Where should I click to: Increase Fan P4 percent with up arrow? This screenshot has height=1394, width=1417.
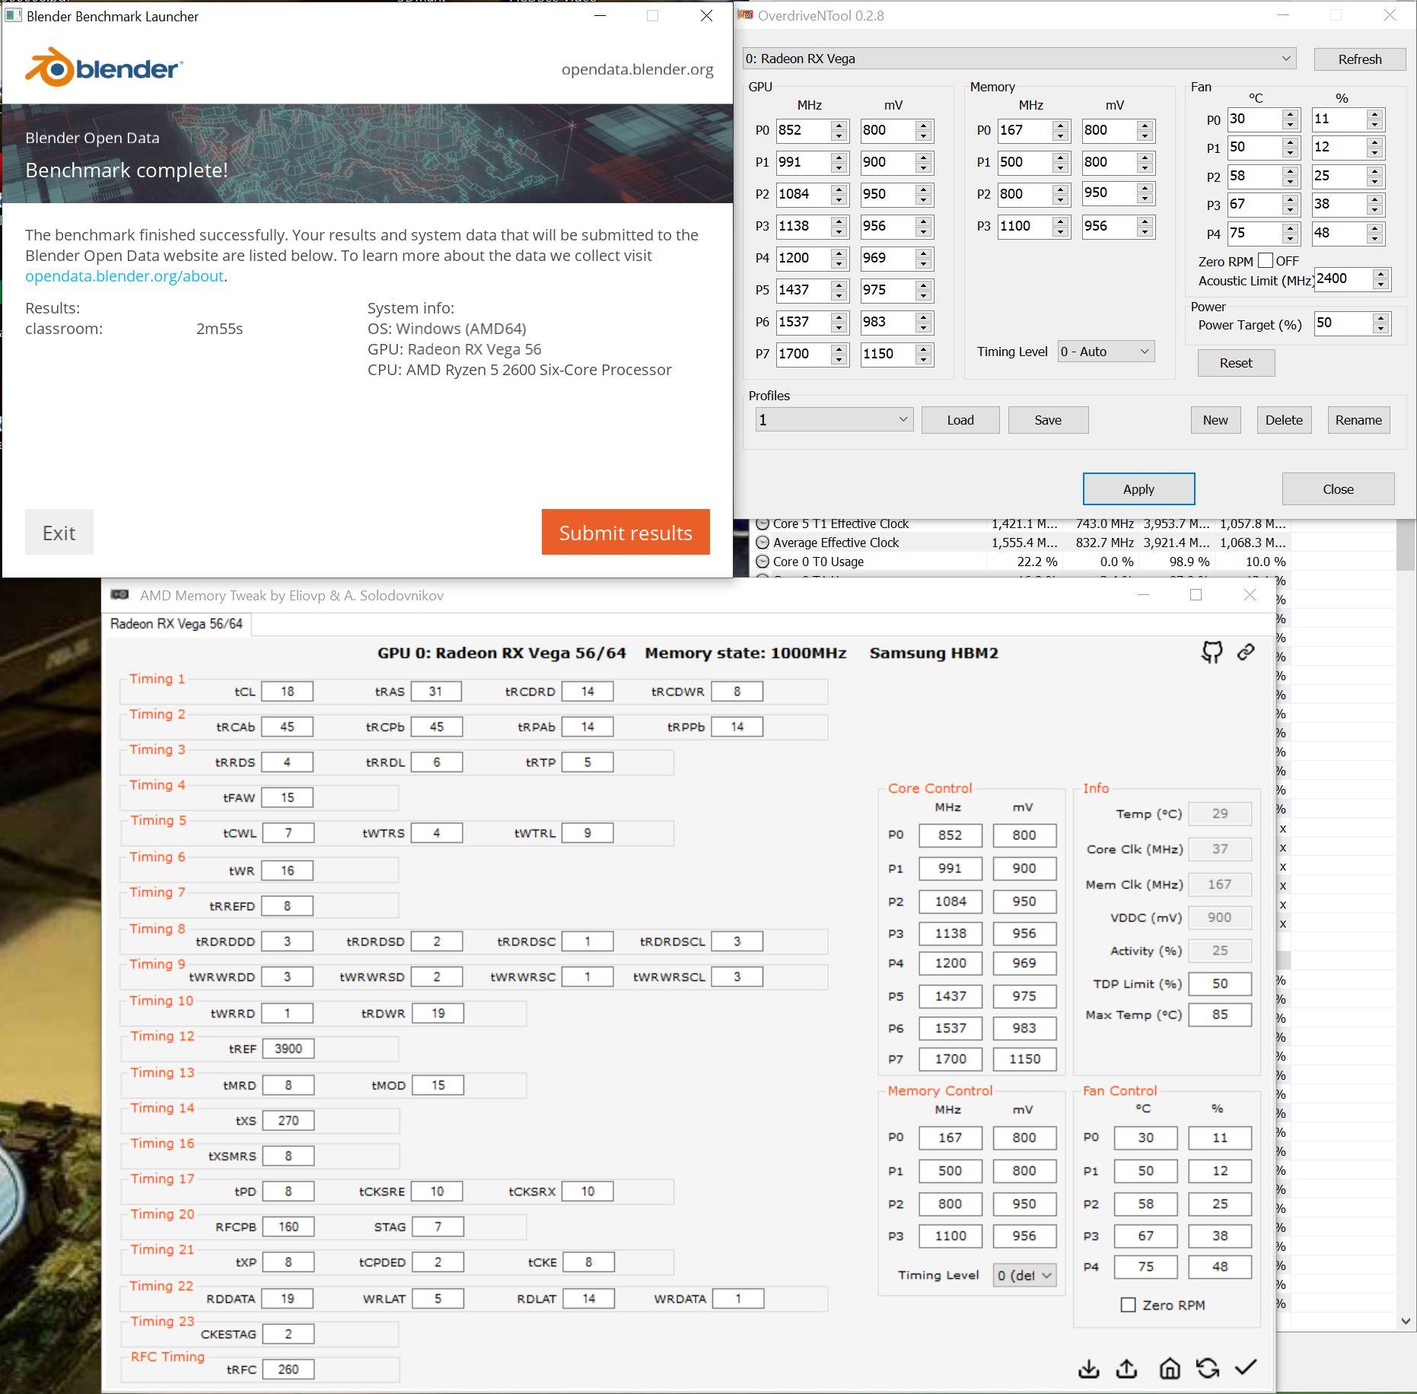click(x=1374, y=228)
